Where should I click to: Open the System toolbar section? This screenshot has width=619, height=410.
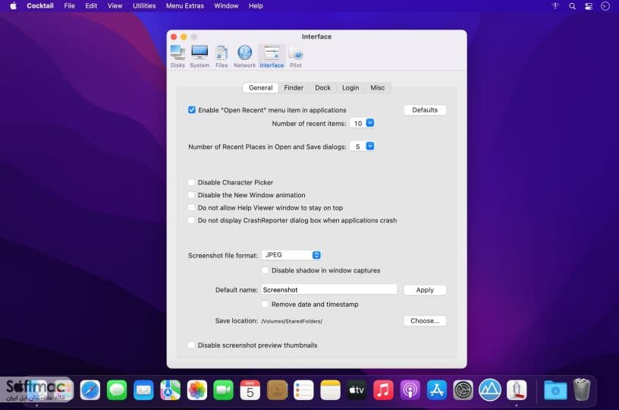200,56
